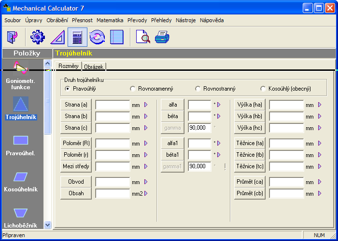This screenshot has width=338, height=241.
Task: Click the béta button
Action: tap(172, 116)
